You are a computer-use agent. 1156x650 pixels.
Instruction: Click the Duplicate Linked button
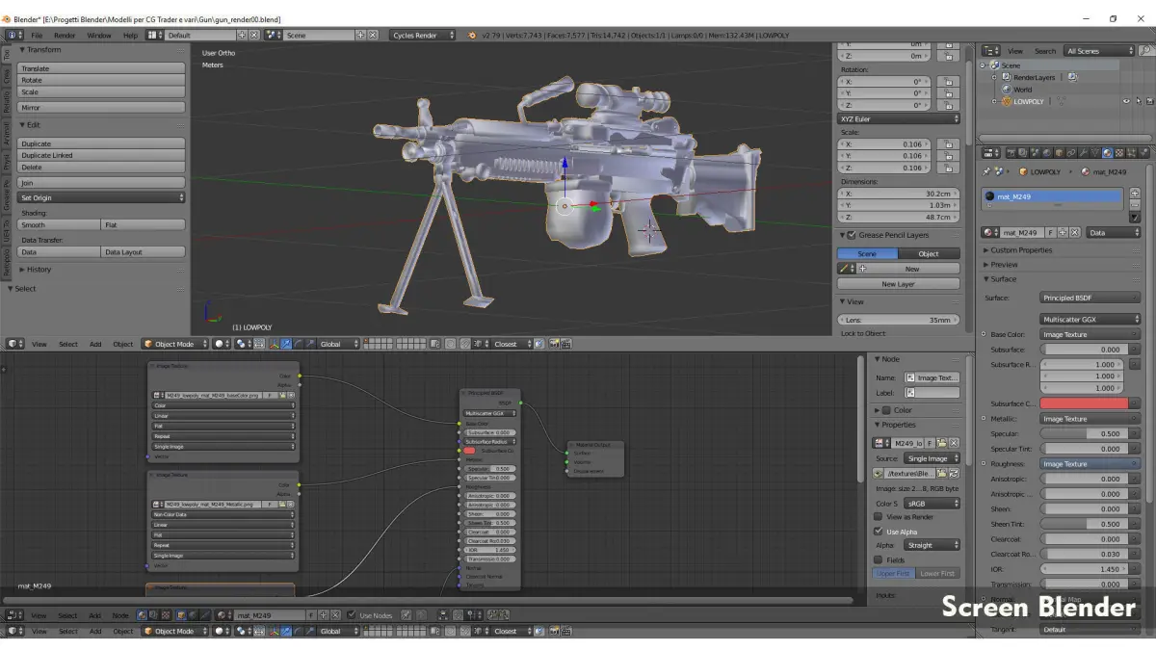(101, 155)
